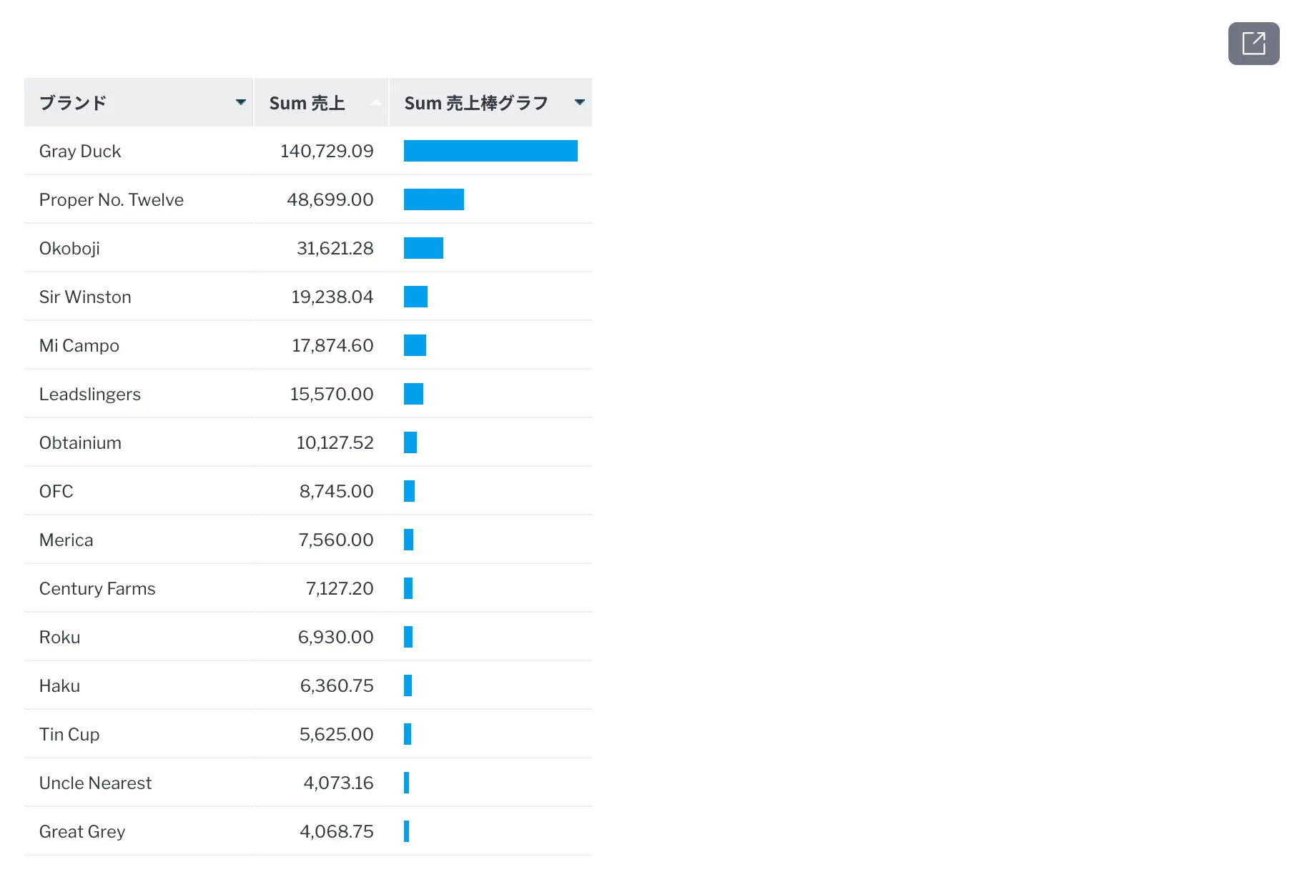Click the open in new window icon
Viewport: 1307px width, 882px height.
point(1253,44)
